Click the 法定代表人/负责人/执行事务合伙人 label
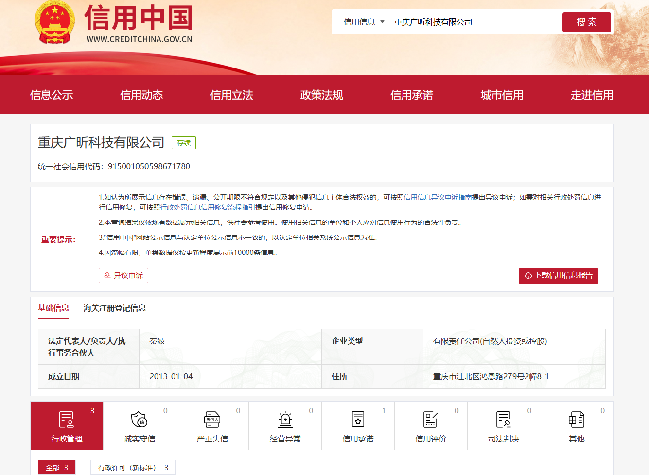The height and width of the screenshot is (475, 649). tap(87, 347)
